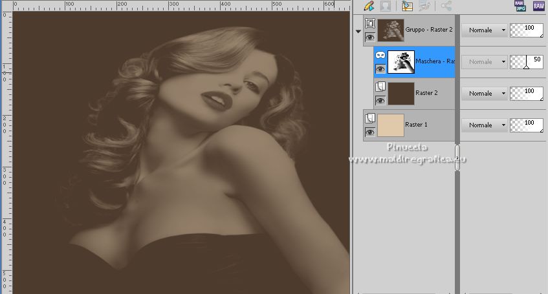This screenshot has width=548, height=294.
Task: Select the Raster 2 layer name
Action: [426, 93]
